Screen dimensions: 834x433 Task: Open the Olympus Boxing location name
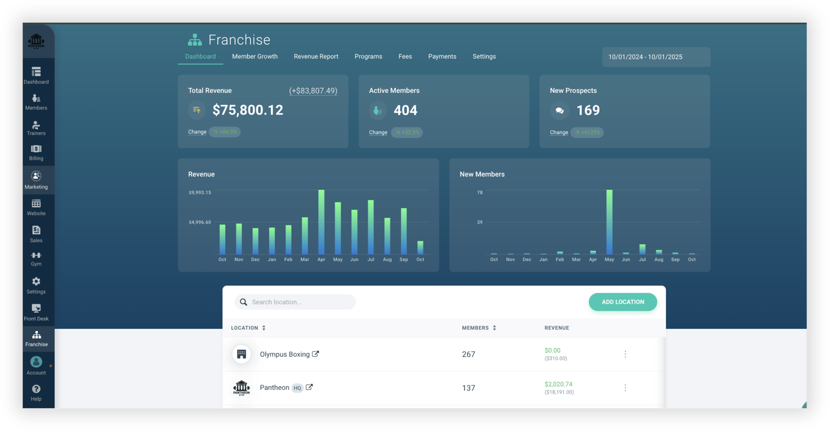point(285,354)
